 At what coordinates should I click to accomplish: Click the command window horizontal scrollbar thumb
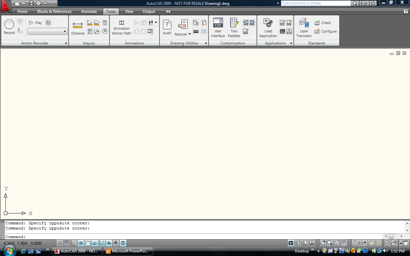(391, 236)
